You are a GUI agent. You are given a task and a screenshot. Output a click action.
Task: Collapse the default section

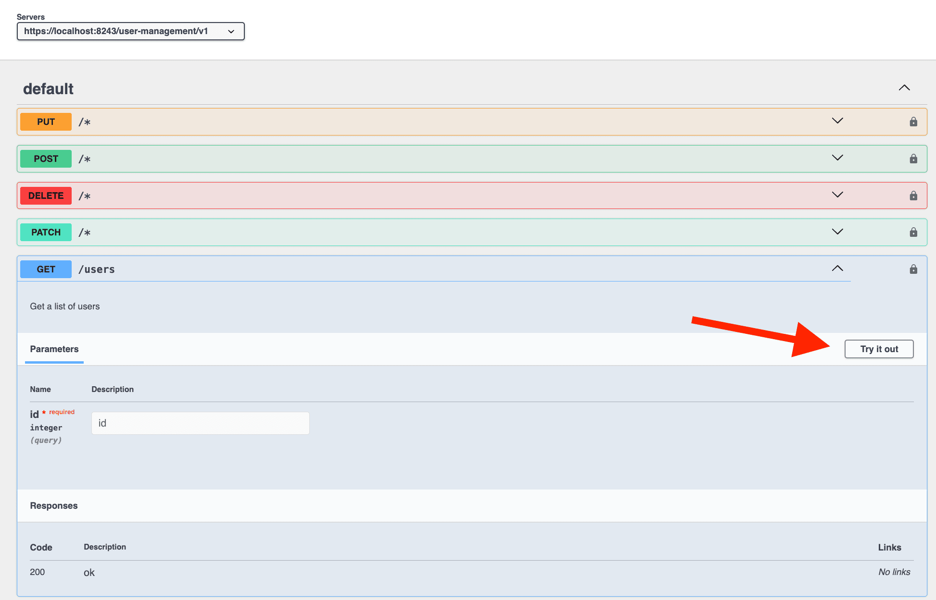click(904, 88)
